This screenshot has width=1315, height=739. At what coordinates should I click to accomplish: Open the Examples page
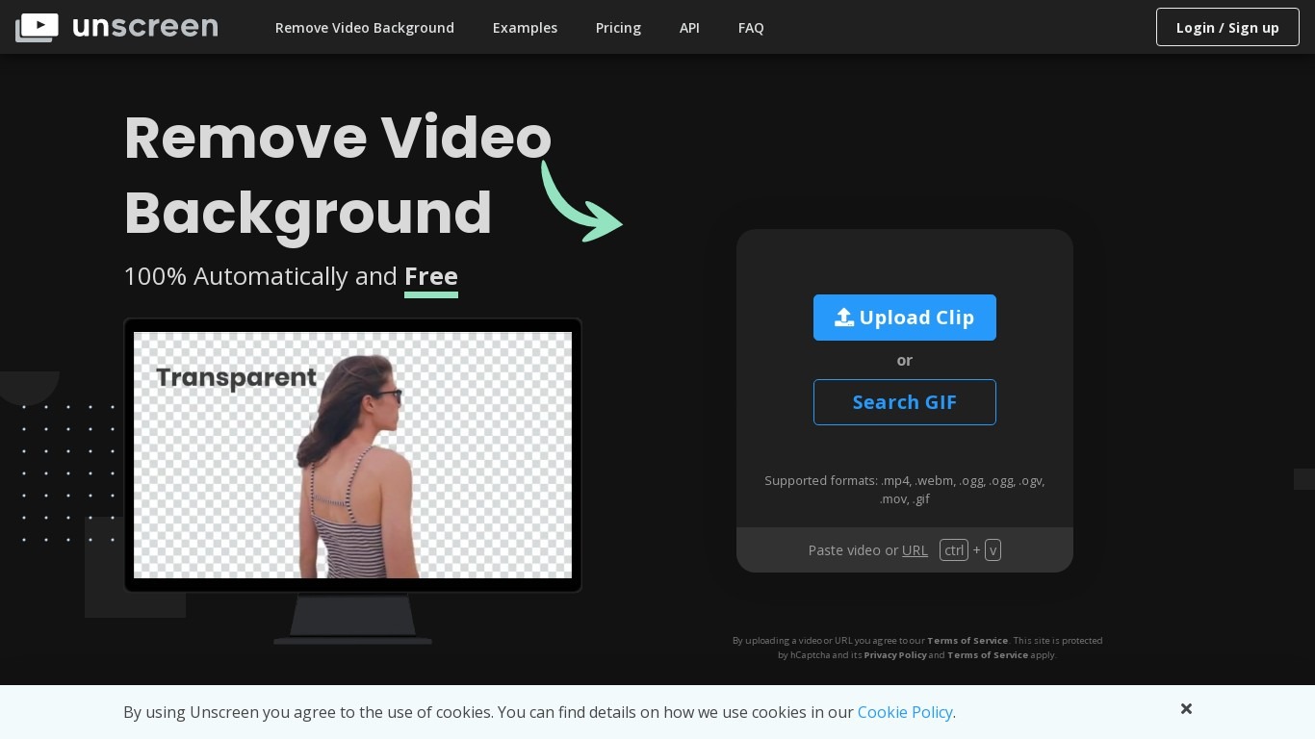(525, 27)
